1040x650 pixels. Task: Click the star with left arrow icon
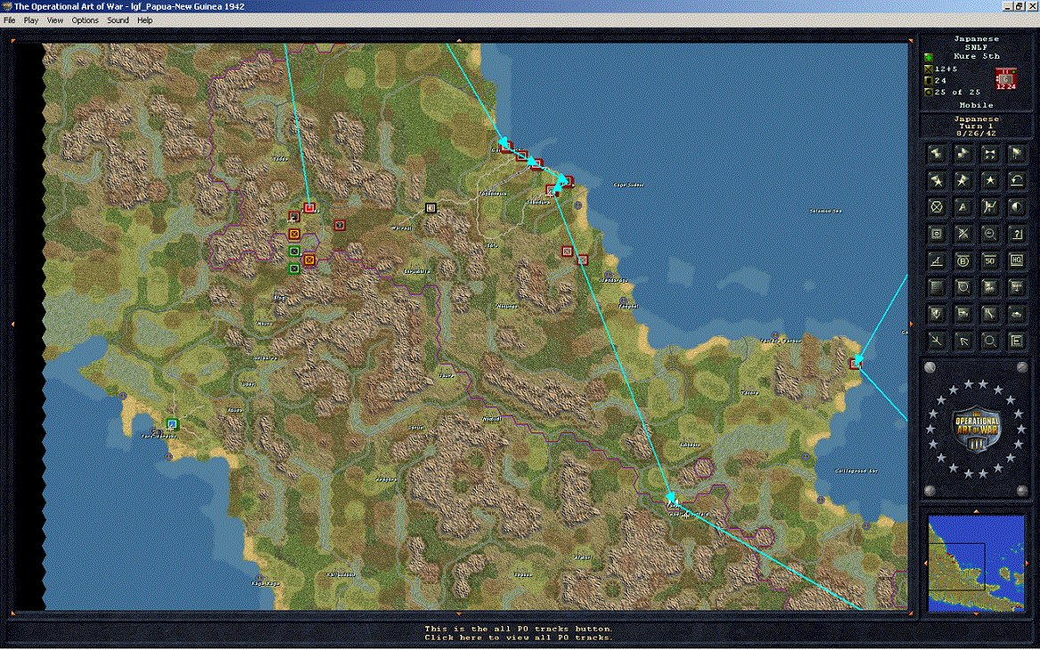click(937, 180)
